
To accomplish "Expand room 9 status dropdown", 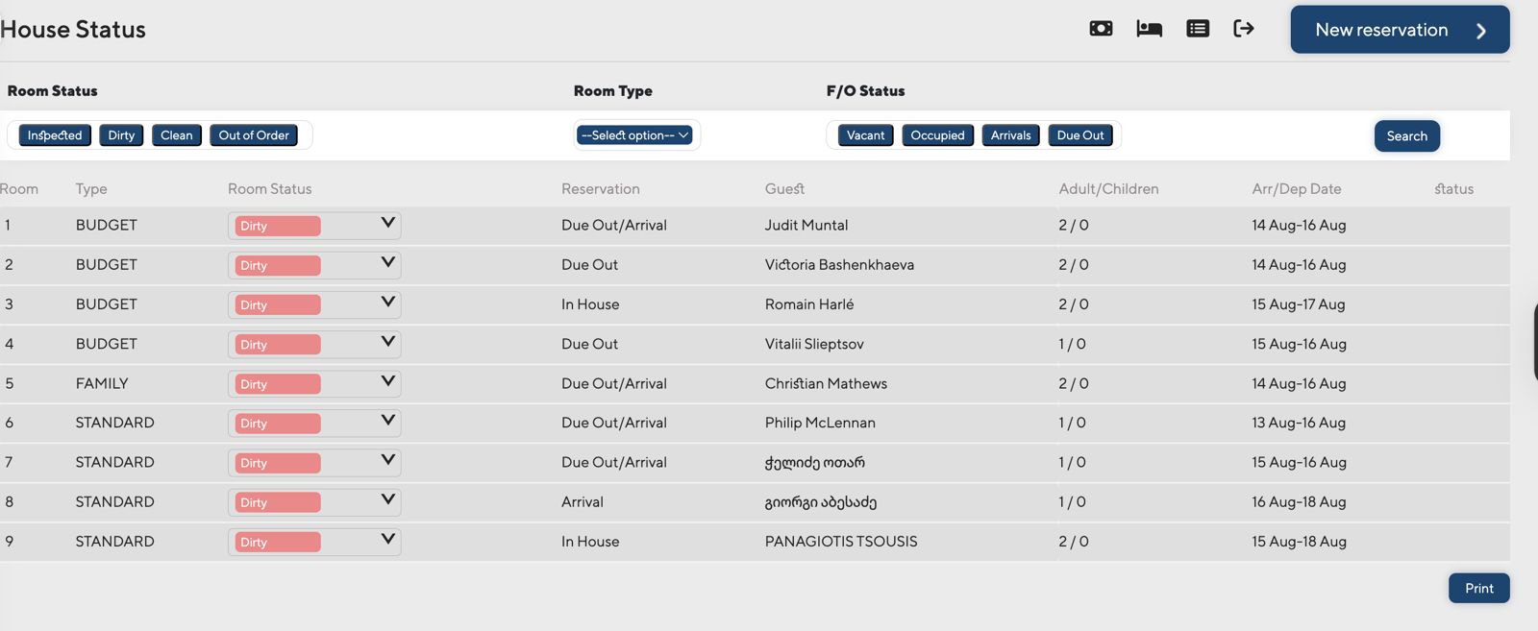I will (387, 540).
